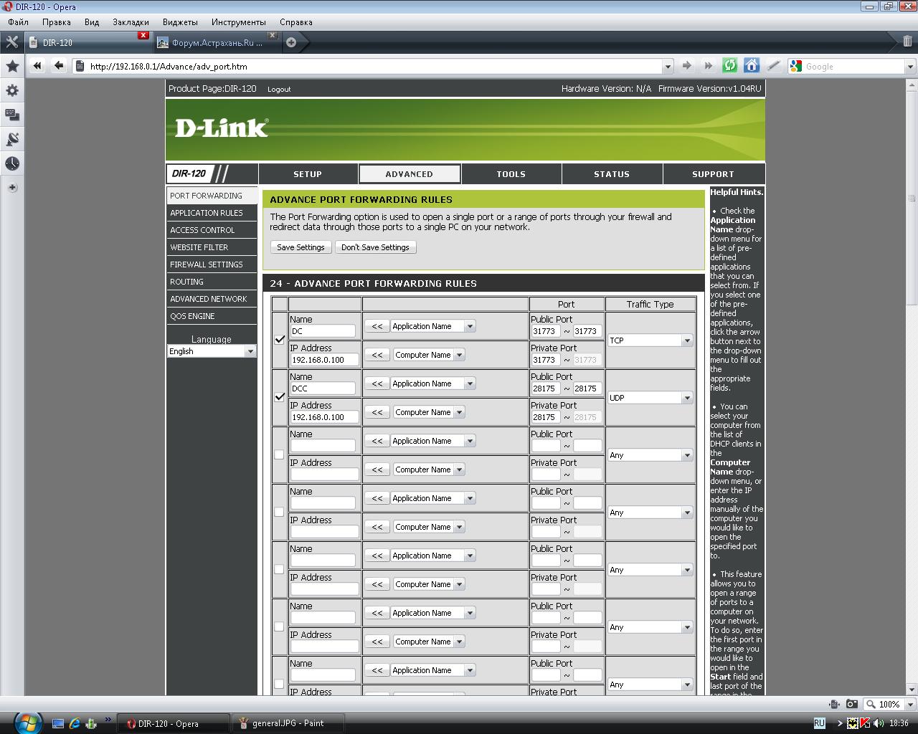Open Computer Name dropdown for DCC rule
The width and height of the screenshot is (918, 734).
pyautogui.click(x=429, y=412)
